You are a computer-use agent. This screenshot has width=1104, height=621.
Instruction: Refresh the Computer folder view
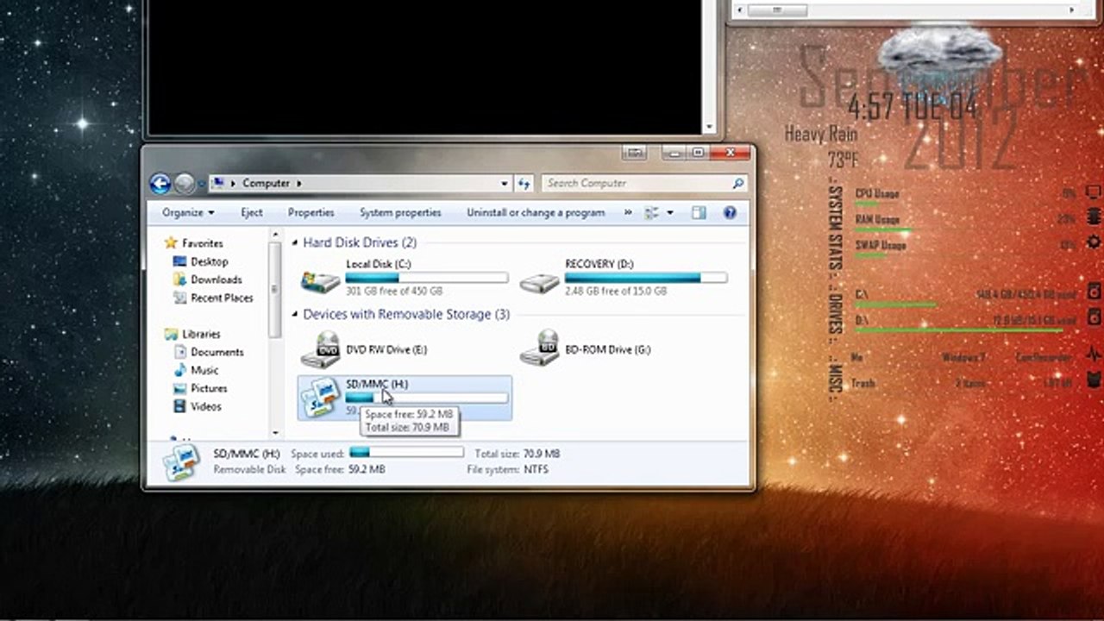(524, 183)
